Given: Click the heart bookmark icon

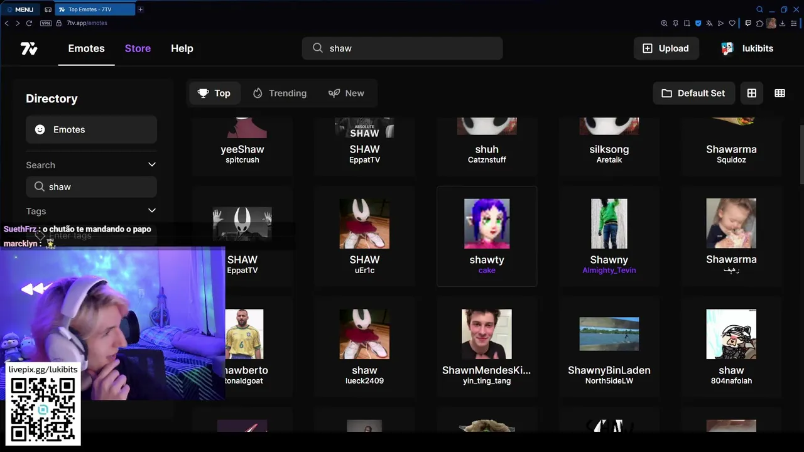Looking at the screenshot, I should coord(732,23).
